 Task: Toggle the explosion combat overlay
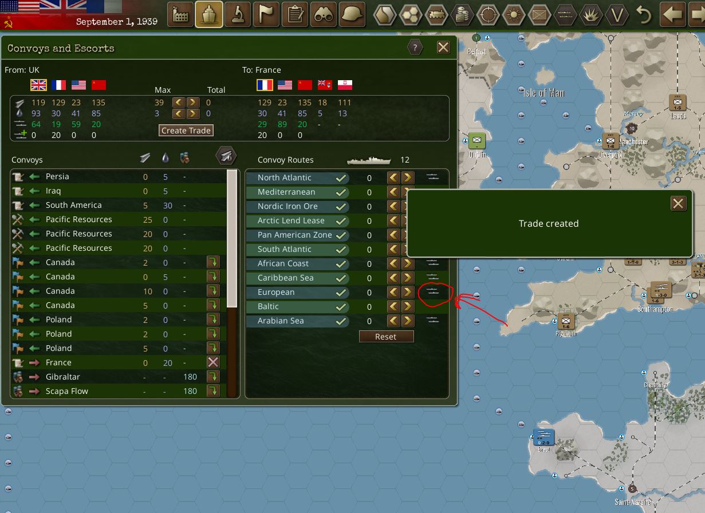pos(591,15)
